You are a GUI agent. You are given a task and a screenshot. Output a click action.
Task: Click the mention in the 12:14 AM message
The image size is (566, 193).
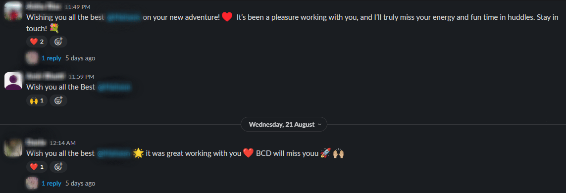114,153
